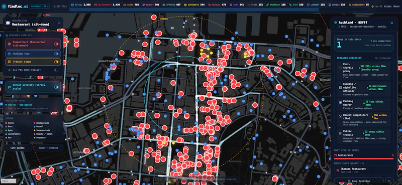Open the About · Contact button

click(x=49, y=148)
